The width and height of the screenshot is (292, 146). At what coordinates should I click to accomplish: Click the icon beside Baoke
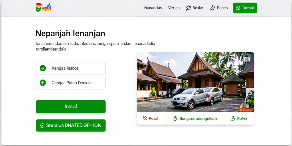pos(188,8)
